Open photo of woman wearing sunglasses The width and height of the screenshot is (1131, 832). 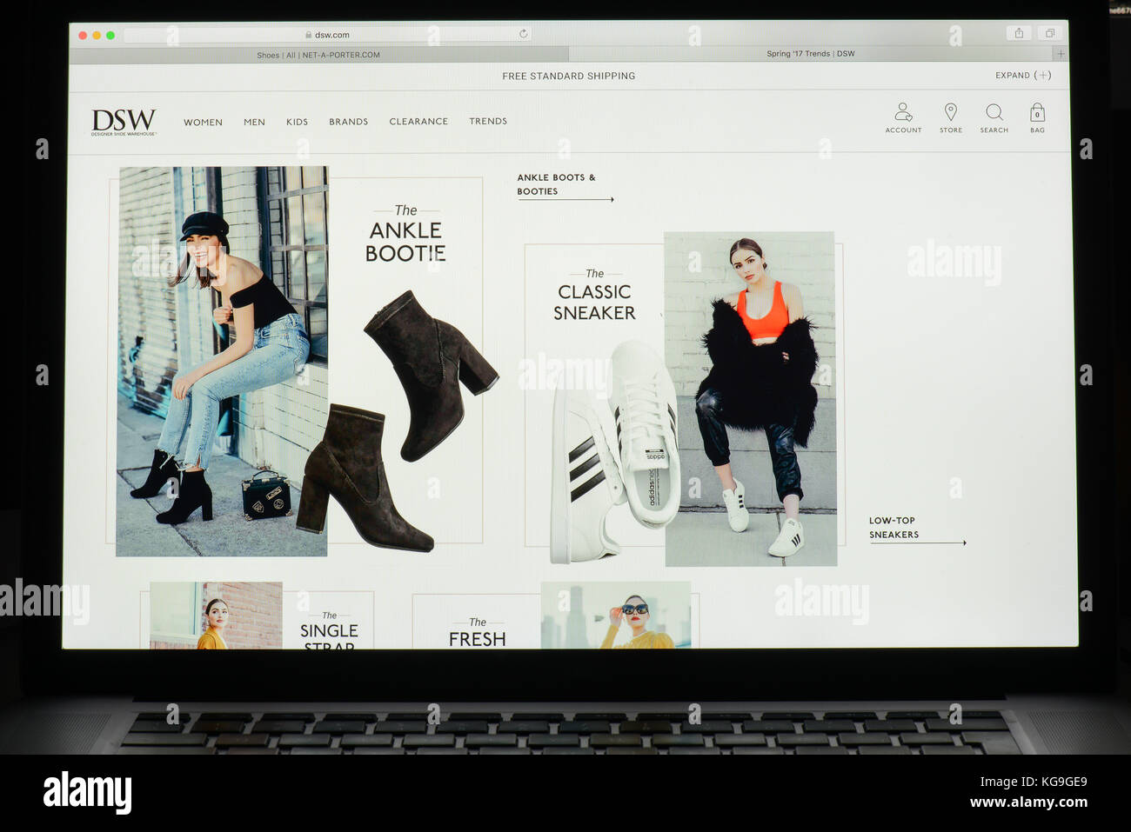[615, 616]
